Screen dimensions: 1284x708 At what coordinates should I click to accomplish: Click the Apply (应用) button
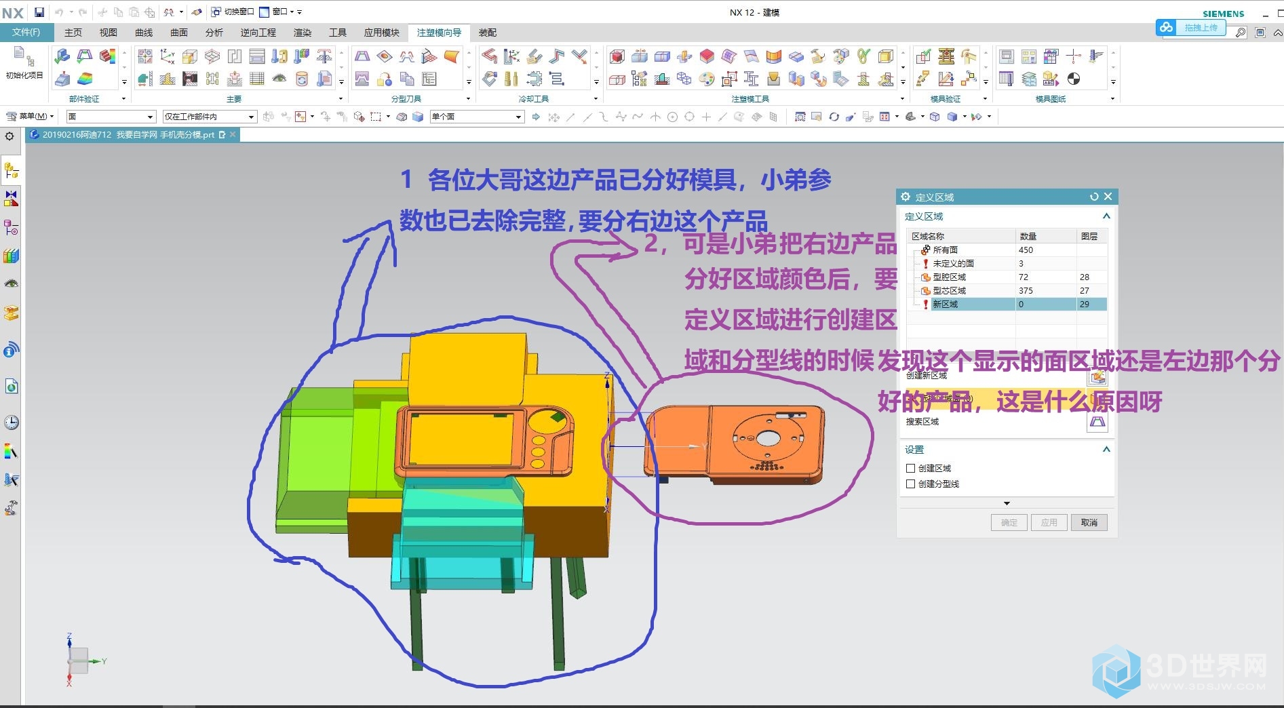pos(1049,522)
